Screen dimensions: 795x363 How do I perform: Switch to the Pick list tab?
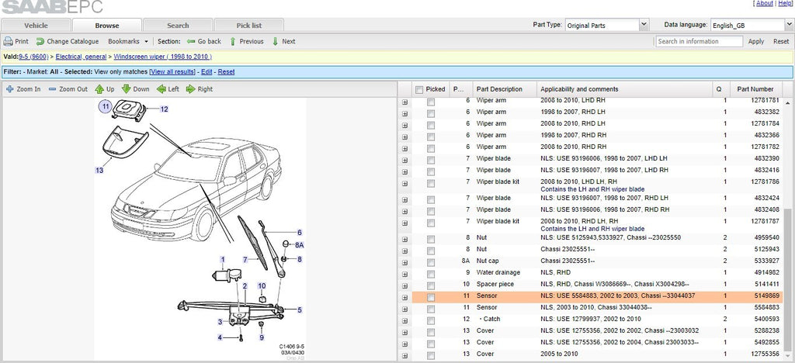click(249, 26)
